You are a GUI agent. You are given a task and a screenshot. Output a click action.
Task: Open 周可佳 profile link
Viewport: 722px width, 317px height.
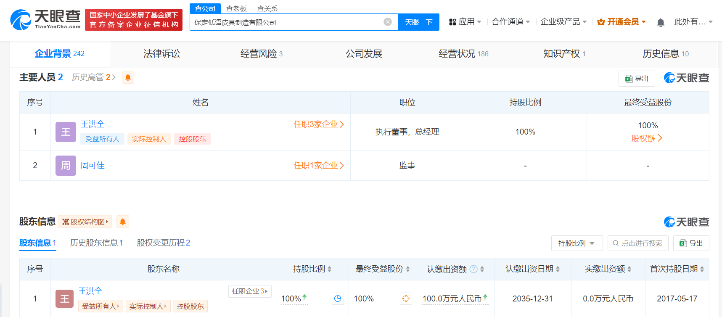point(93,165)
